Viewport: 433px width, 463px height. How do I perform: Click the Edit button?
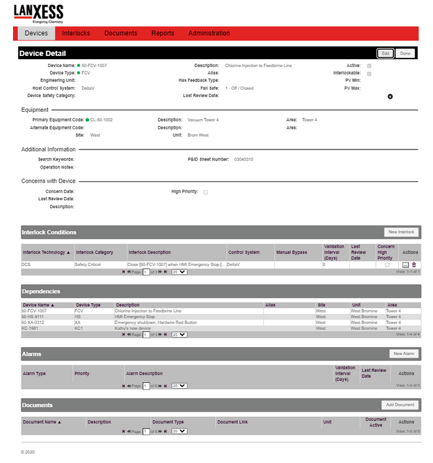[x=386, y=53]
